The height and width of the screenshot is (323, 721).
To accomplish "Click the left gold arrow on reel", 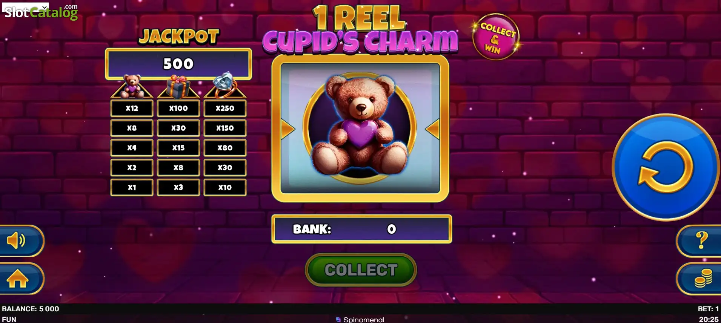I will coord(288,129).
